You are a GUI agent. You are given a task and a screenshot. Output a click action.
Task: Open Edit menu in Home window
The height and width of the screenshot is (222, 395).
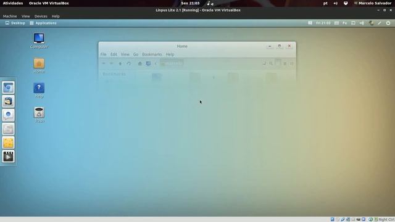click(114, 54)
